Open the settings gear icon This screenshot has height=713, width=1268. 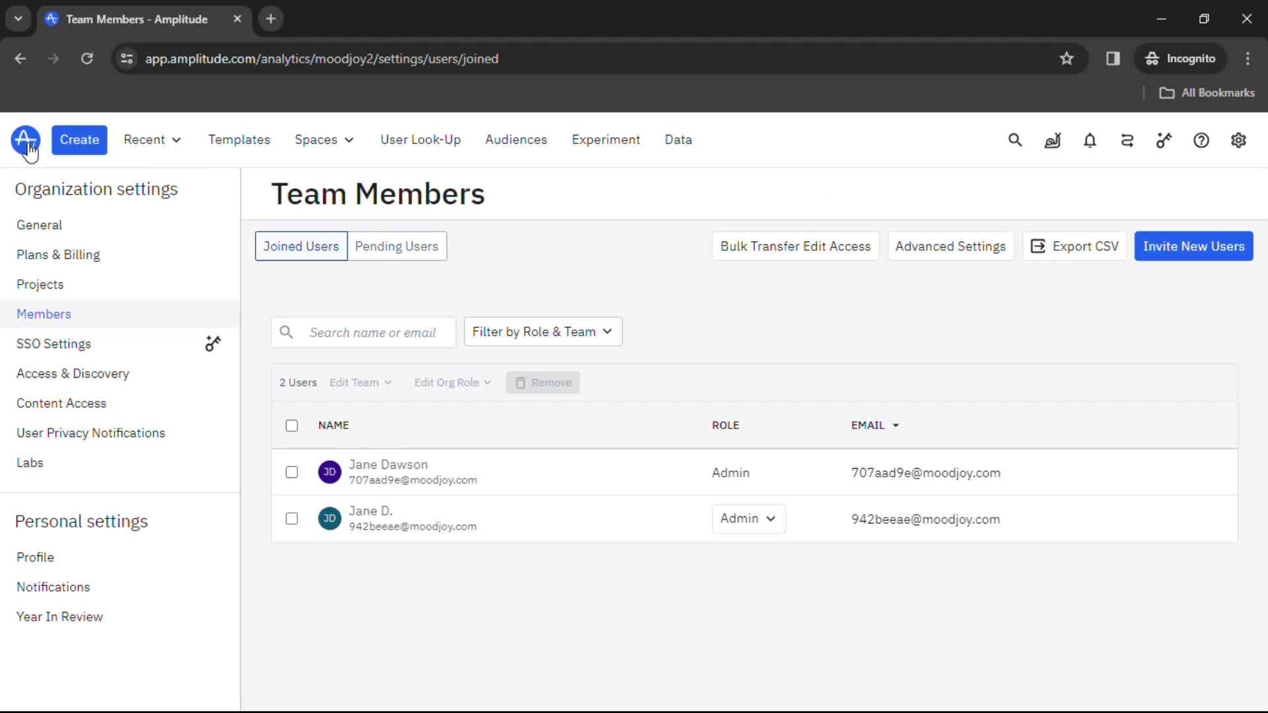coord(1239,139)
